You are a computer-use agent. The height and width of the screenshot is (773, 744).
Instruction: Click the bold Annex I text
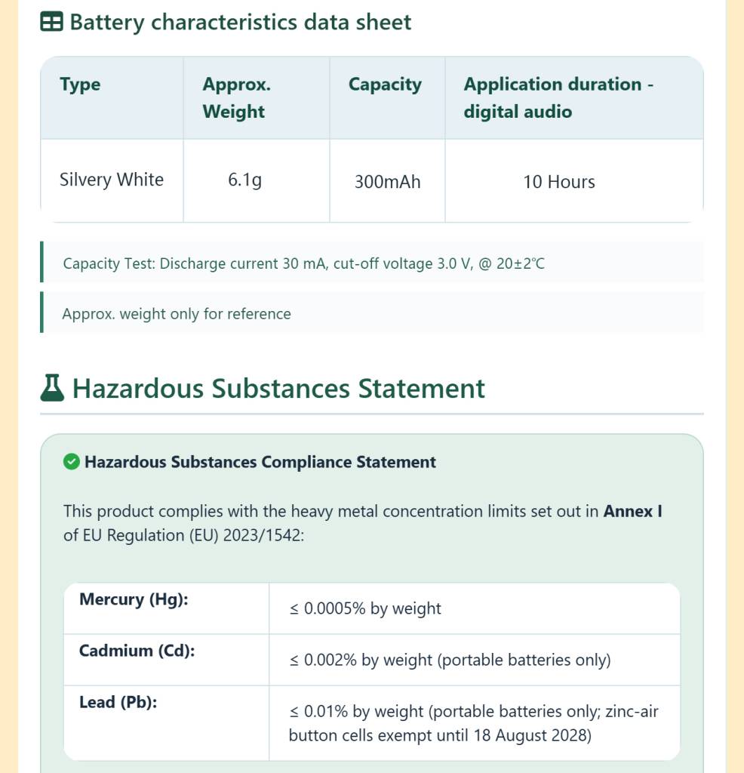(632, 511)
